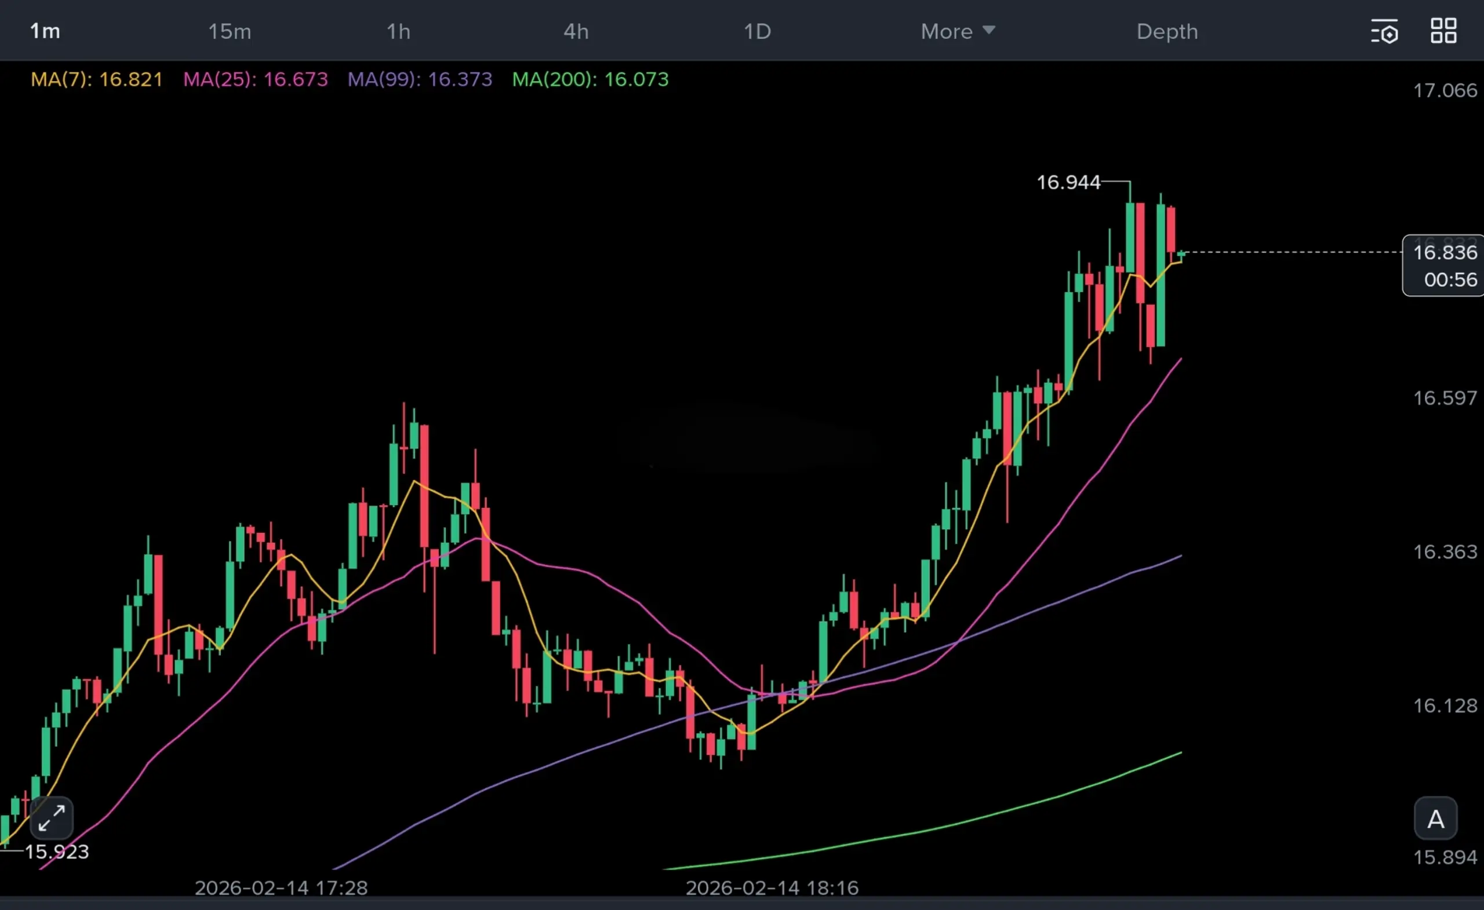This screenshot has height=910, width=1484.
Task: Click the MA(25) indicator label
Action: pyautogui.click(x=256, y=79)
